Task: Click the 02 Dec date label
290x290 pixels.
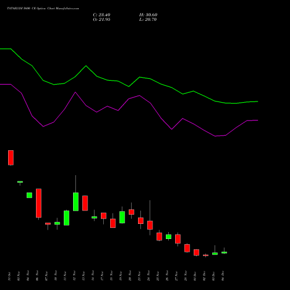Action: (204, 276)
